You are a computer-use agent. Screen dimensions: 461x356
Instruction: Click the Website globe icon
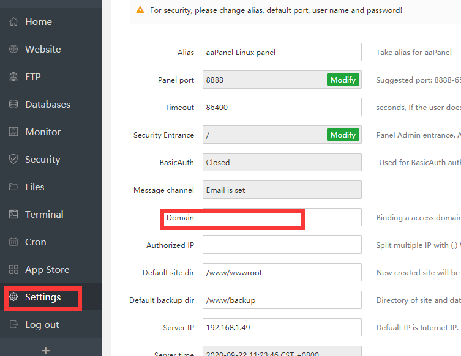click(x=13, y=50)
